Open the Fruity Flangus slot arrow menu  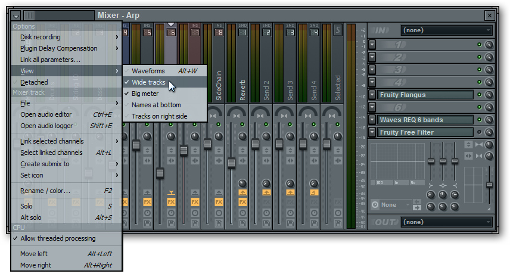point(372,95)
